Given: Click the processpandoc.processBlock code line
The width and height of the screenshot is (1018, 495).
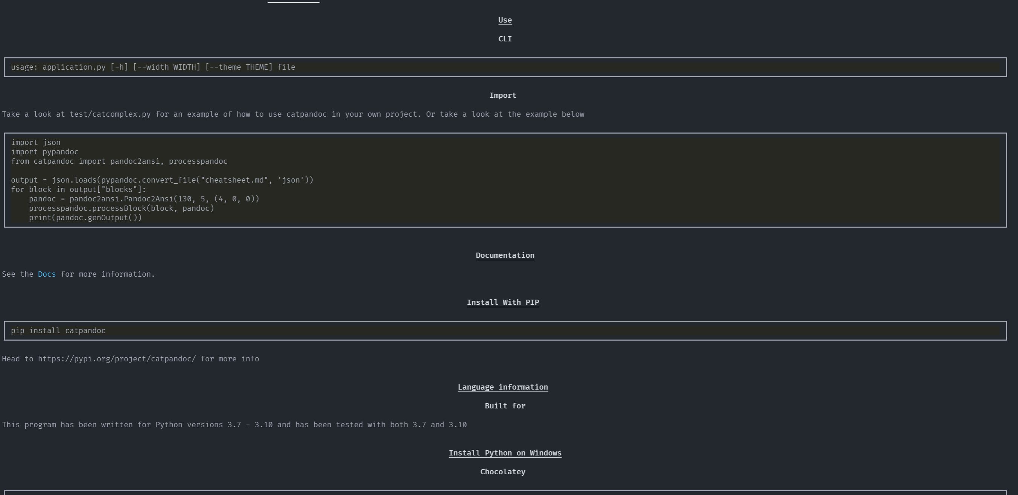Looking at the screenshot, I should (121, 209).
